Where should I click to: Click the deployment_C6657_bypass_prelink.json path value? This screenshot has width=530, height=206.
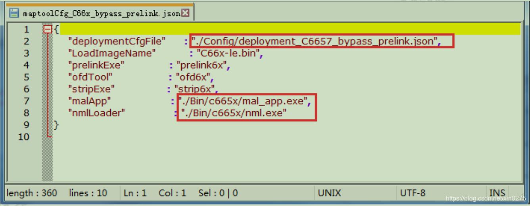[315, 41]
